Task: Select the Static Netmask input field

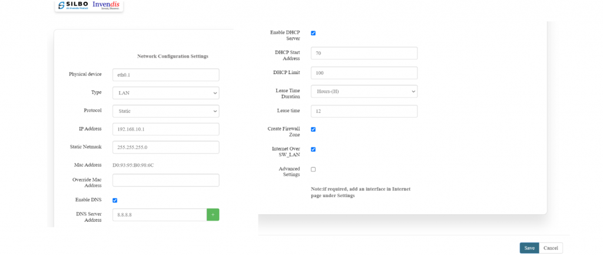Action: (x=165, y=147)
